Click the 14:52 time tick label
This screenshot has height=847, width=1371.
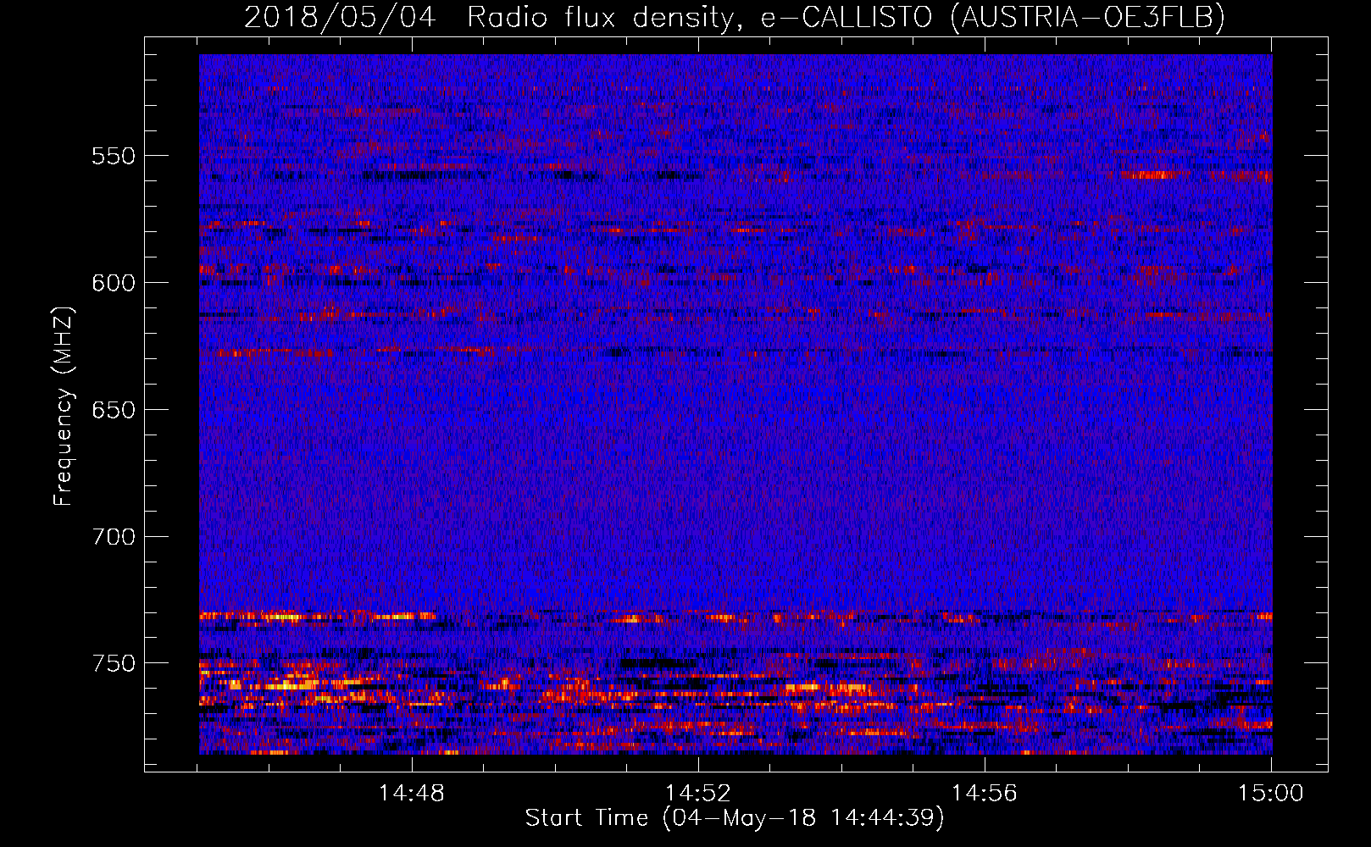[698, 794]
